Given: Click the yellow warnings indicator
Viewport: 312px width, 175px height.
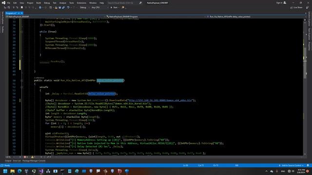Looking at the screenshot, I should 33,157.
